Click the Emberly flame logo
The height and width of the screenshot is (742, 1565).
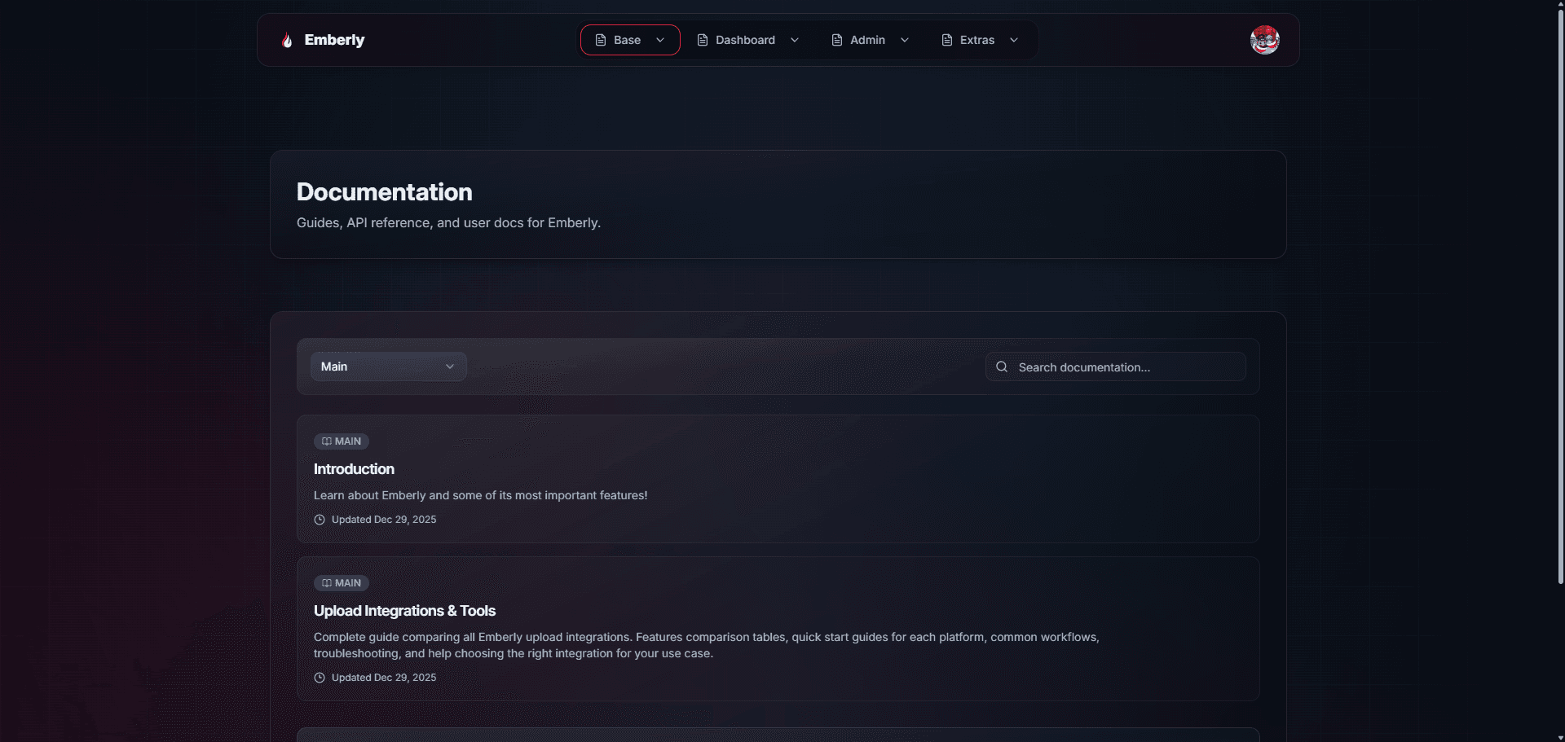pyautogui.click(x=287, y=39)
